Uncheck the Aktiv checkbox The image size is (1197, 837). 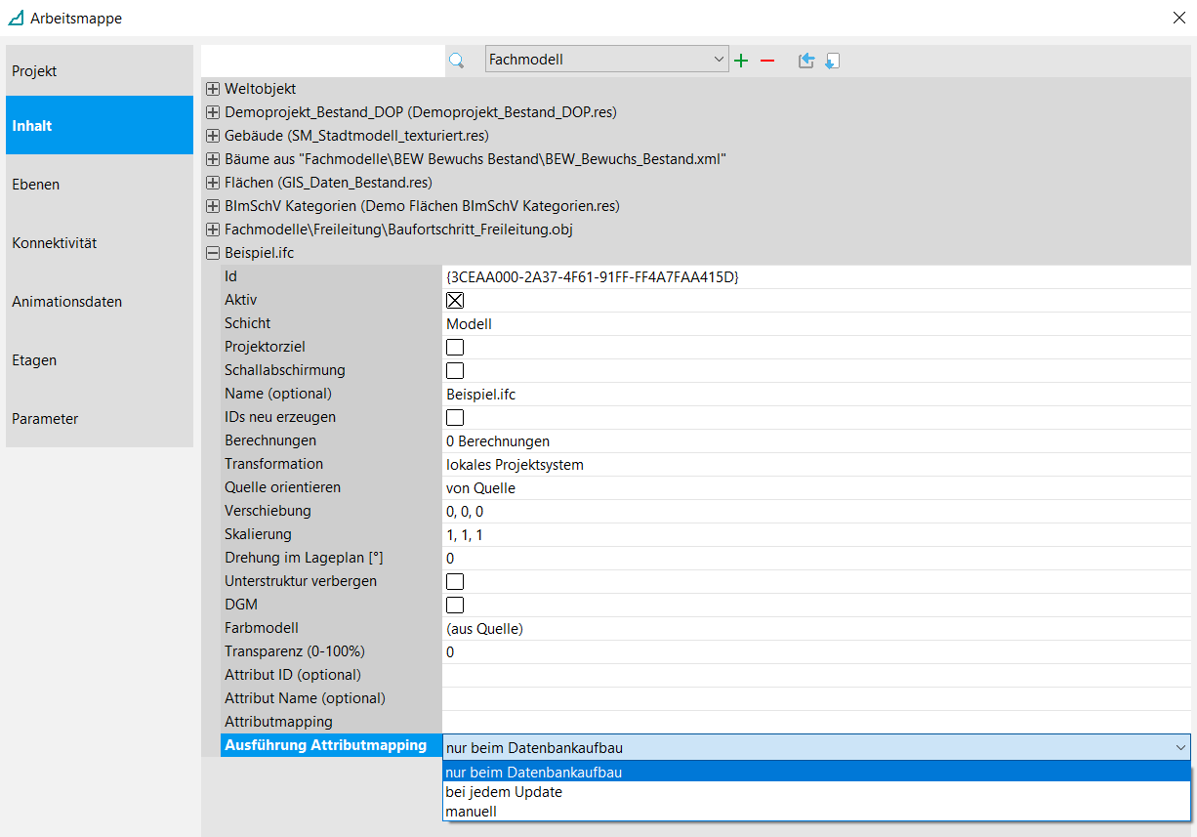(x=455, y=301)
